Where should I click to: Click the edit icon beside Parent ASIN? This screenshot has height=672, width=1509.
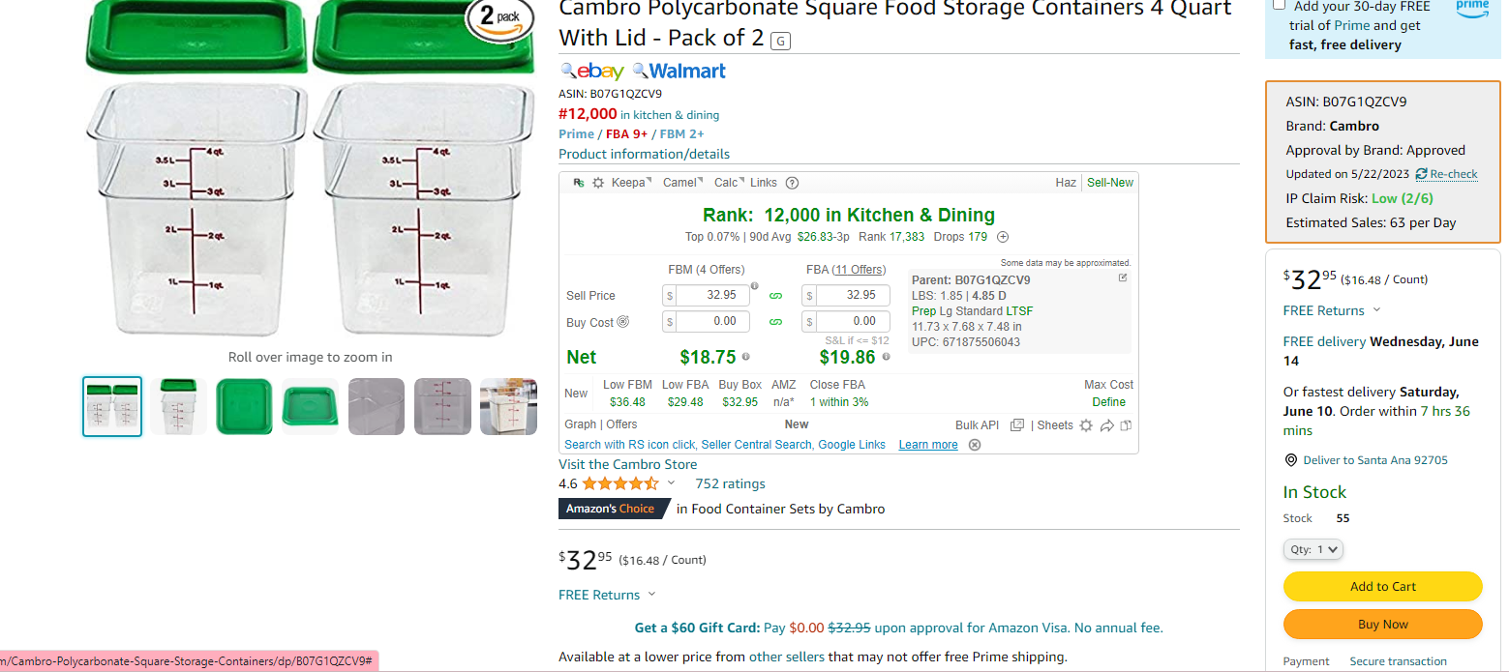point(1123,278)
